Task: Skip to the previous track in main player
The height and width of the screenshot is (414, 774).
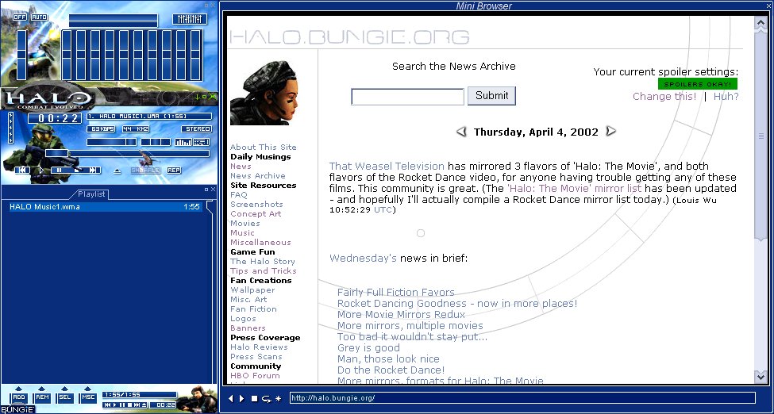Action: 22,171
